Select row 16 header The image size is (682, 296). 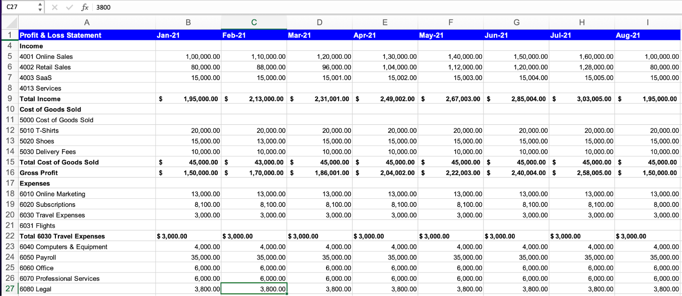coord(10,173)
